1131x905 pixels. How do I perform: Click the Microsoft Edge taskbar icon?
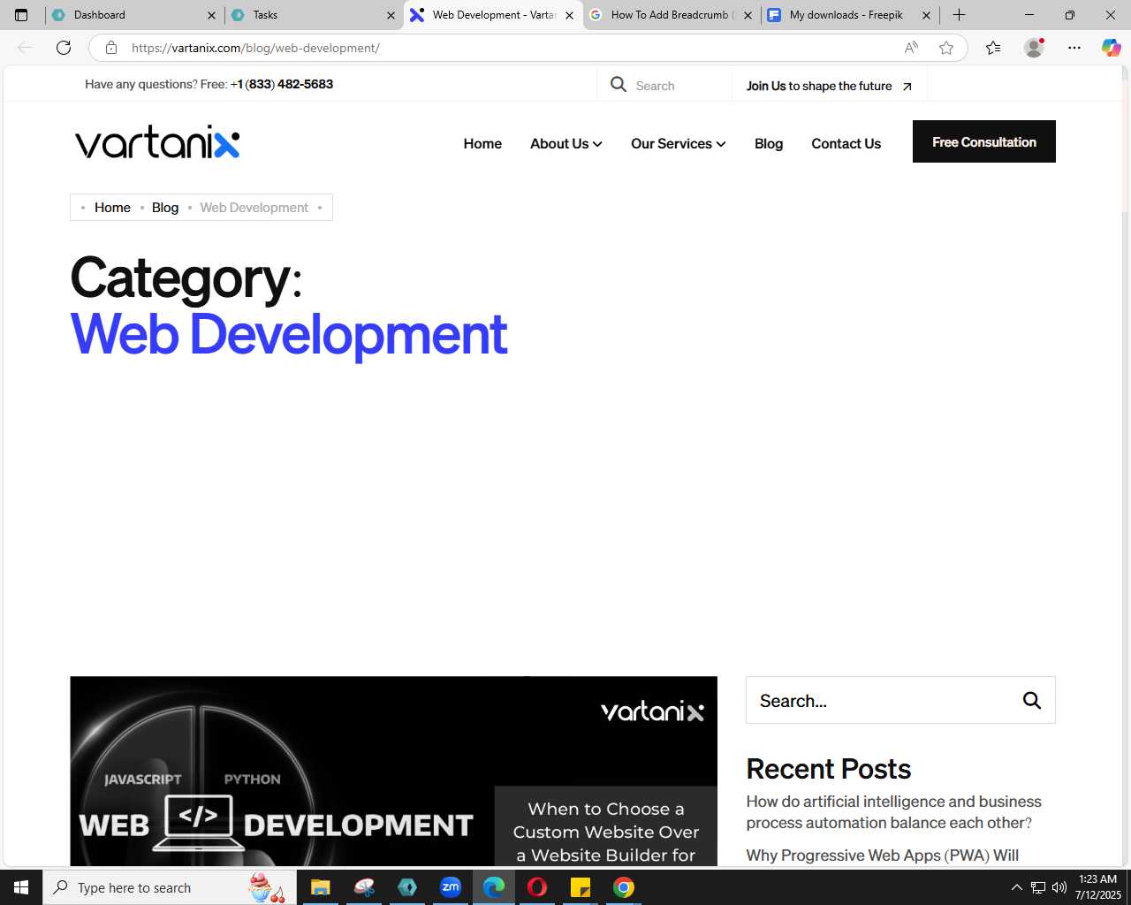click(494, 887)
